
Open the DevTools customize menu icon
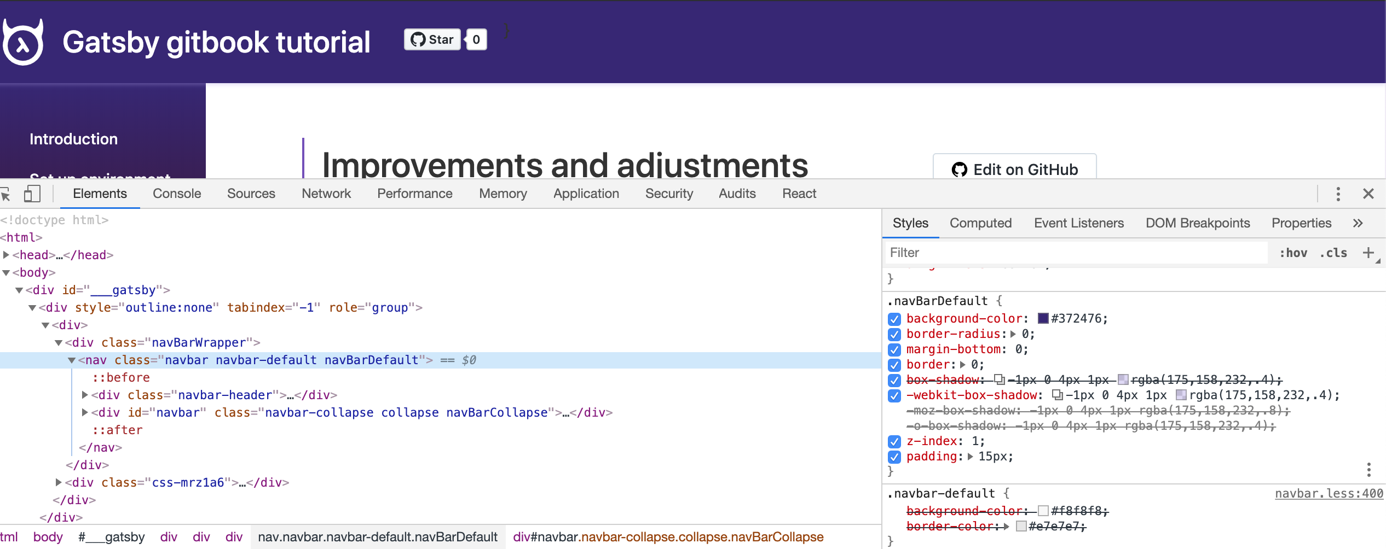tap(1338, 194)
